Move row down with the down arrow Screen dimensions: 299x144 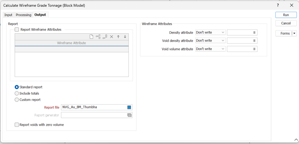(125, 37)
